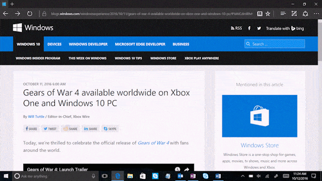Open the Hub panel
The image size is (322, 181).
click(283, 14)
